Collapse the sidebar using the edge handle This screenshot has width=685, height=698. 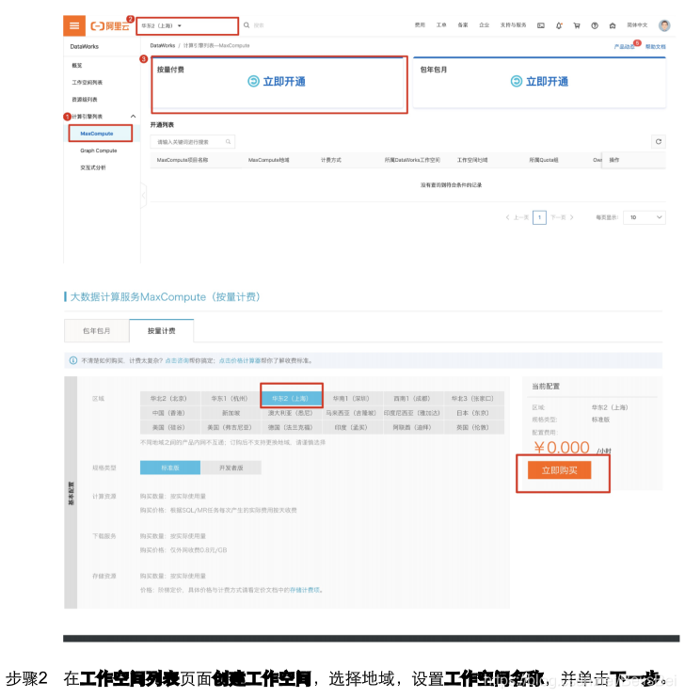click(x=143, y=195)
